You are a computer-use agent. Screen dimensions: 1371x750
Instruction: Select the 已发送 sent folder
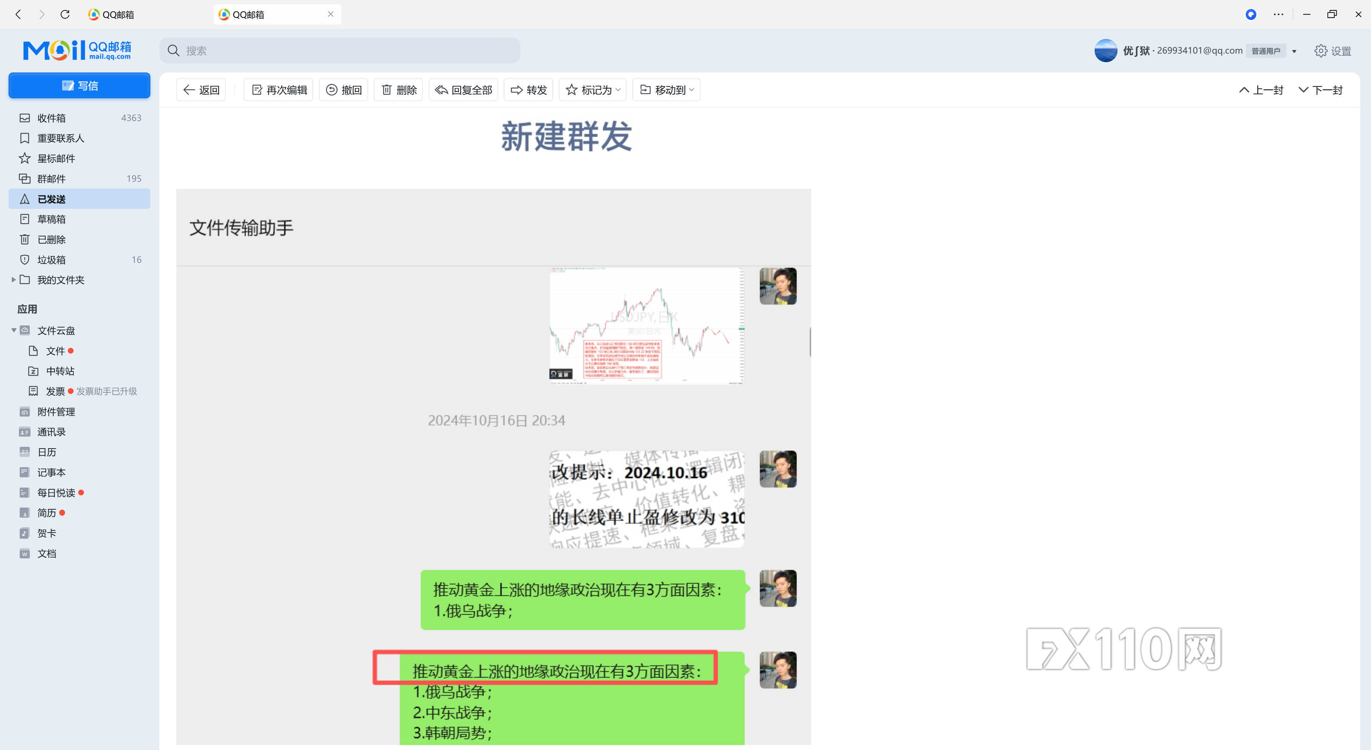[79, 199]
